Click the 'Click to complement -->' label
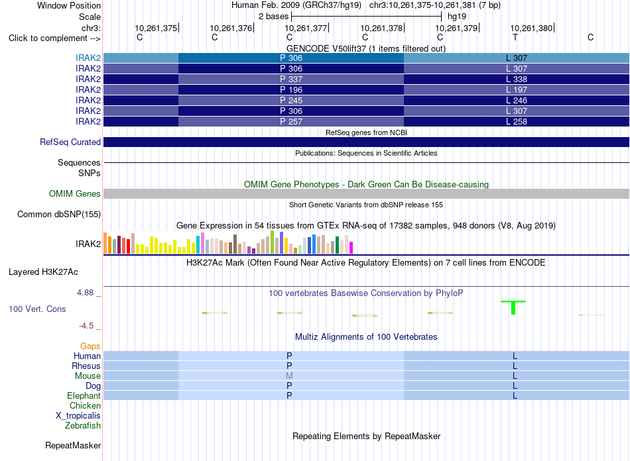This screenshot has width=630, height=461. click(54, 38)
